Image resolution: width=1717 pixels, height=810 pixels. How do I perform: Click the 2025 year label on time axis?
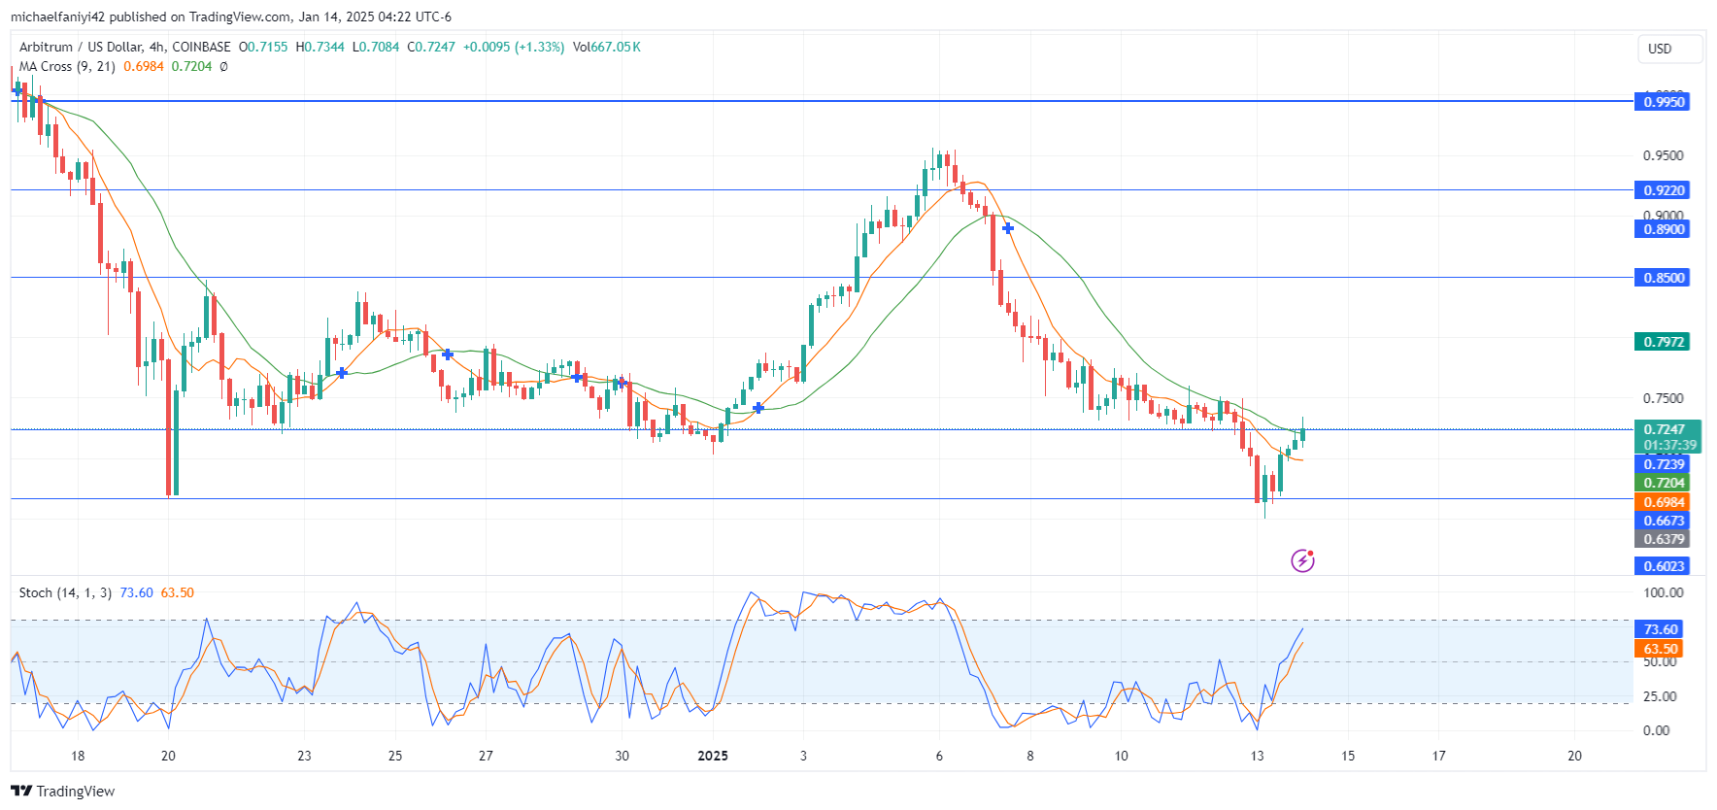[713, 756]
